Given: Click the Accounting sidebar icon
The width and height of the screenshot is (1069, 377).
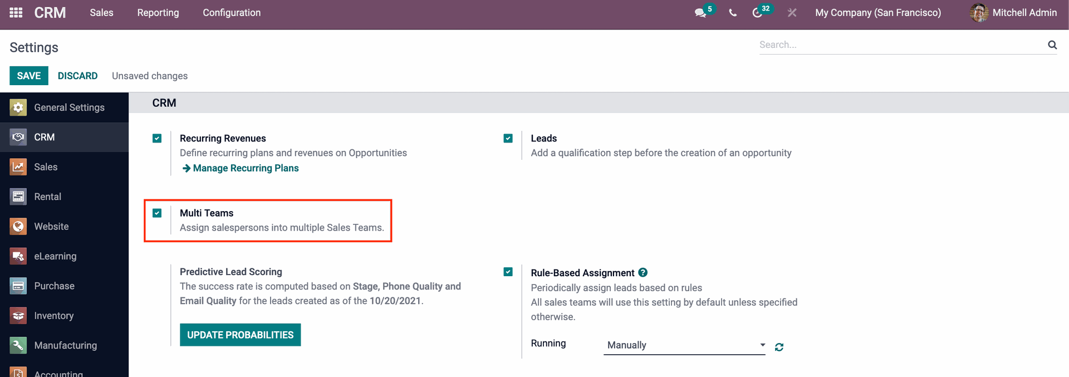Looking at the screenshot, I should tap(18, 372).
